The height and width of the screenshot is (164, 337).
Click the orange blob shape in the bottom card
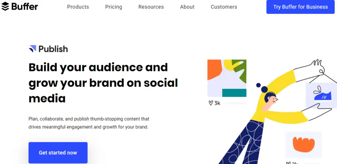(x=303, y=144)
